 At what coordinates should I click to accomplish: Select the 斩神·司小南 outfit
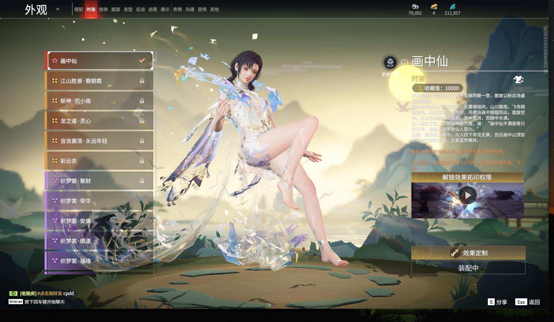(100, 101)
